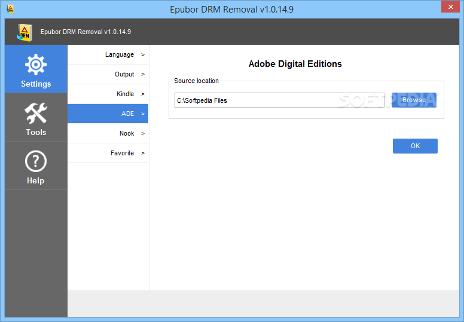The image size is (464, 322).
Task: Expand the Kindle row chevron
Action: point(143,94)
